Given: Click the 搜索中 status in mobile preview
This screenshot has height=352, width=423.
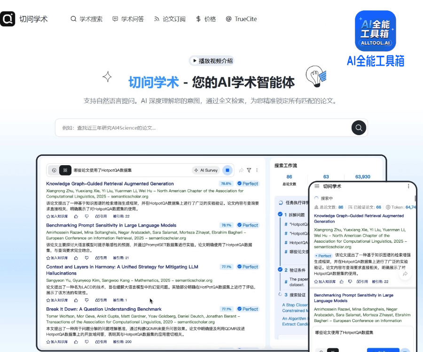Looking at the screenshot, I should pyautogui.click(x=324, y=198).
